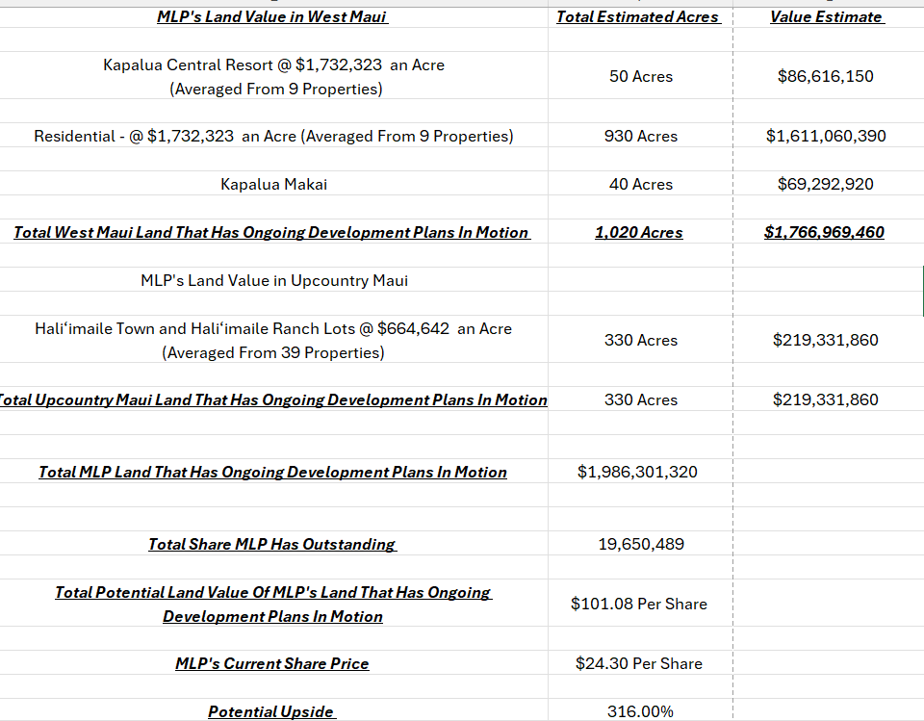Select the $1,611,060,390 value cell

coord(826,136)
